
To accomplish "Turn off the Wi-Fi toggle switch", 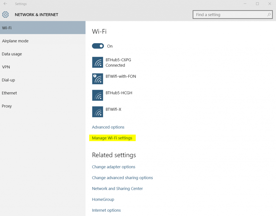I will coord(98,46).
